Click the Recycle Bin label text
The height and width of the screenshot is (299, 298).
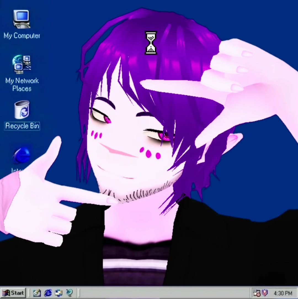22,126
